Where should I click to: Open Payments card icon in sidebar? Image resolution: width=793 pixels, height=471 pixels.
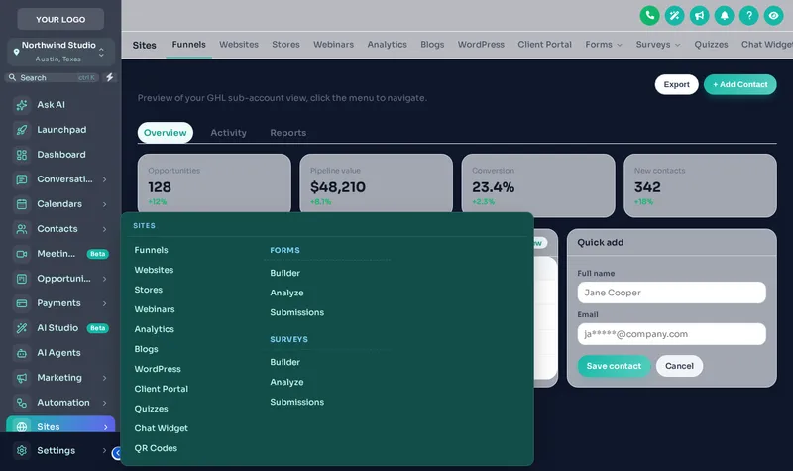(x=22, y=303)
